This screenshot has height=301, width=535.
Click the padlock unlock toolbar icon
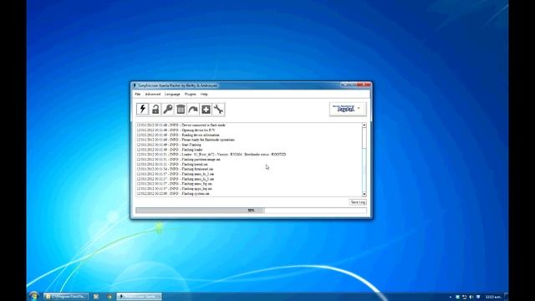[155, 110]
